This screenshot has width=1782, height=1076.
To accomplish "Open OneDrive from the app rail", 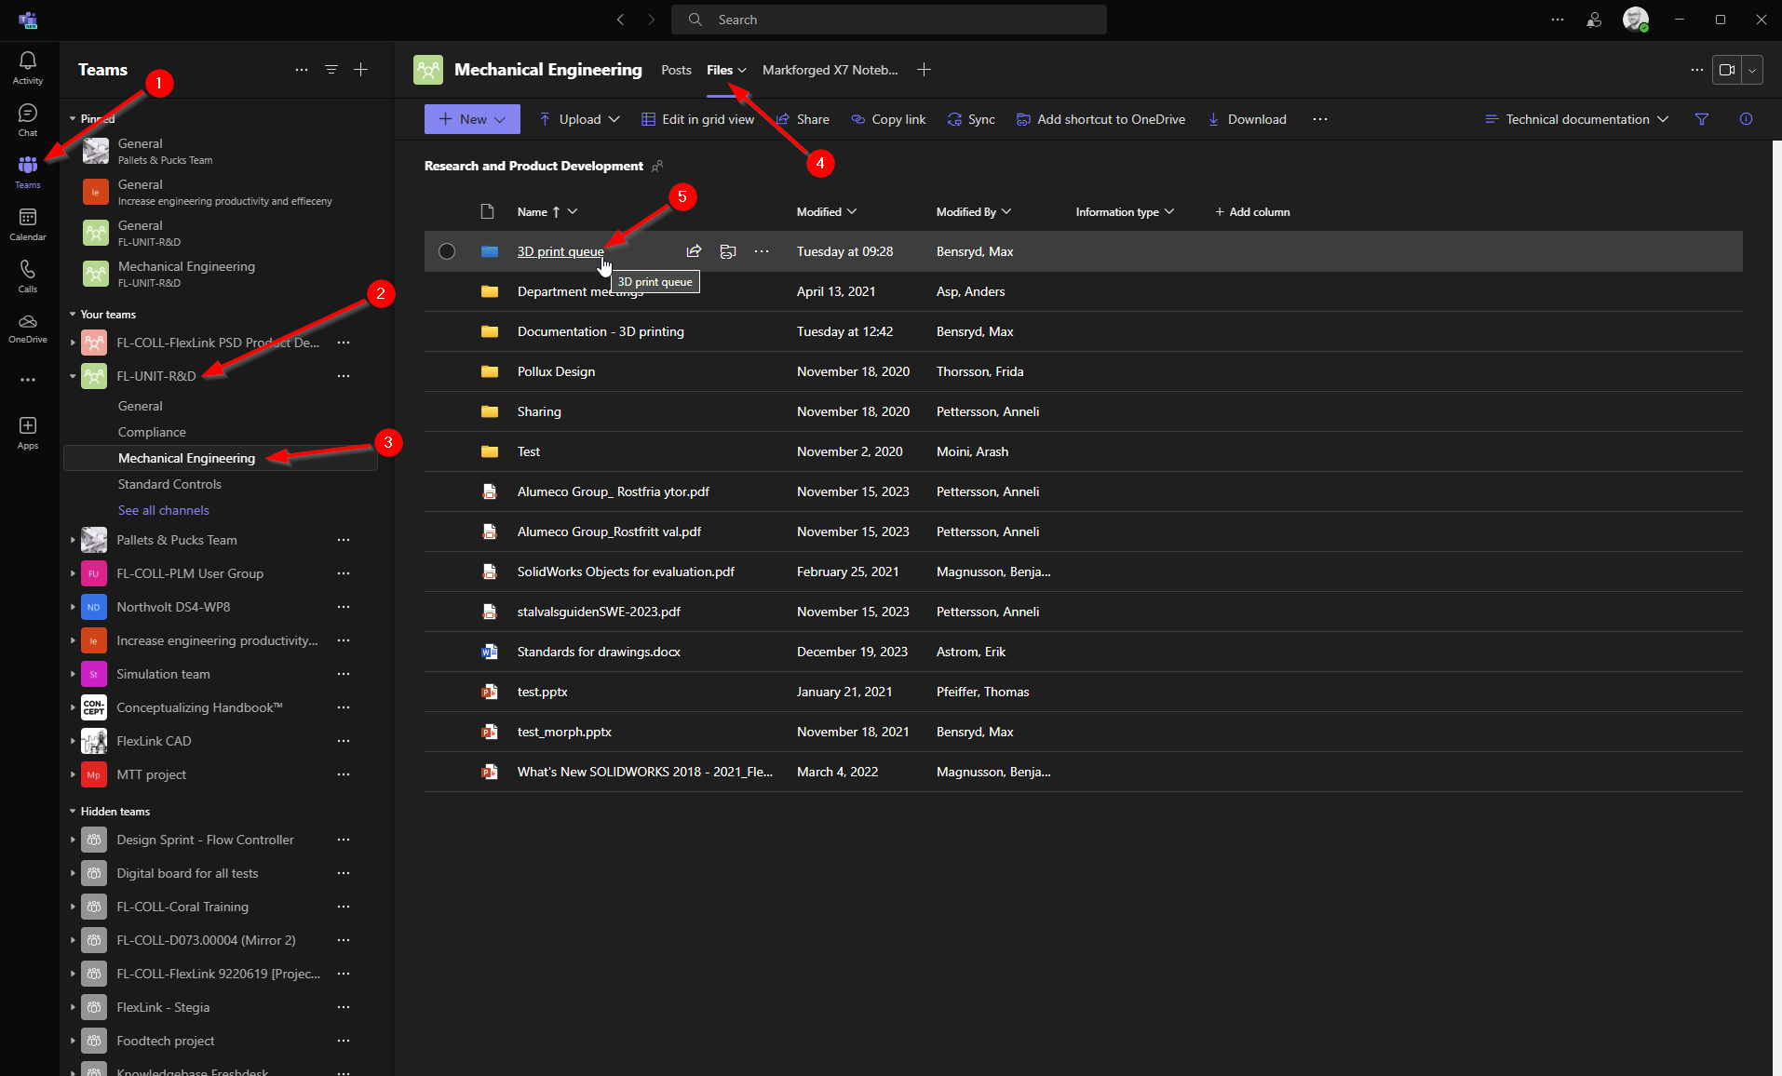I will click(28, 328).
